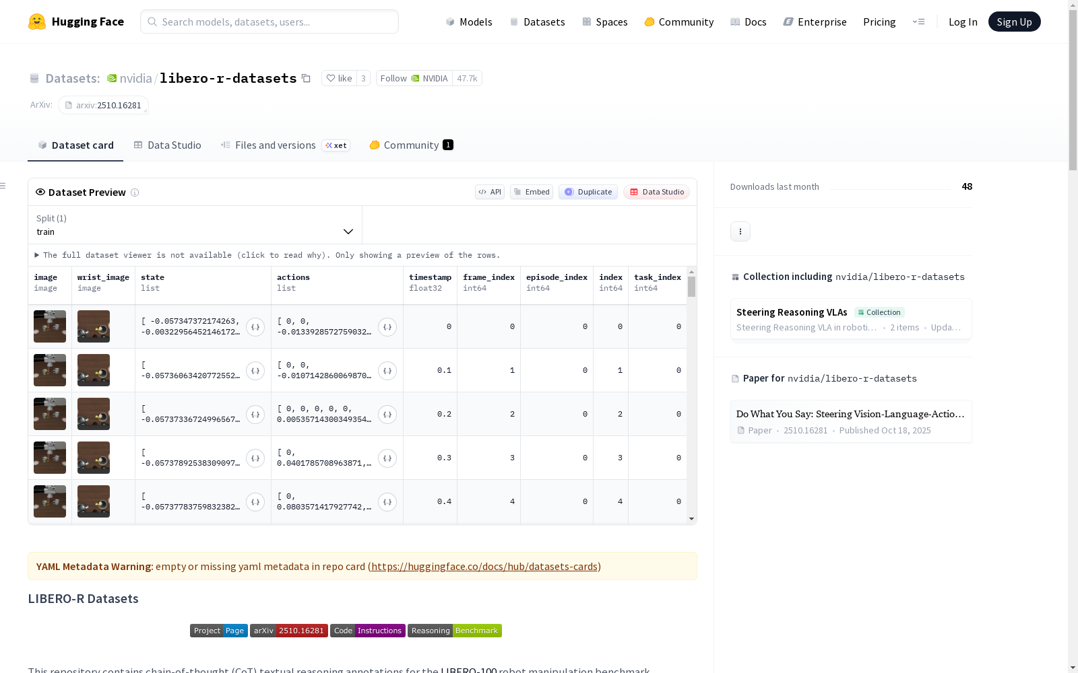This screenshot has width=1078, height=673.
Task: Expand actions JSON in timestamp 0.3 row
Action: tap(387, 458)
